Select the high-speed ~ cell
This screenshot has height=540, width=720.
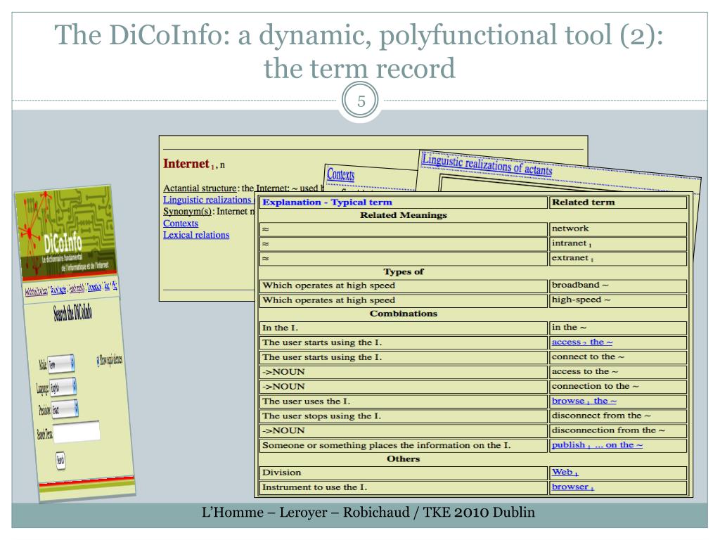click(618, 300)
